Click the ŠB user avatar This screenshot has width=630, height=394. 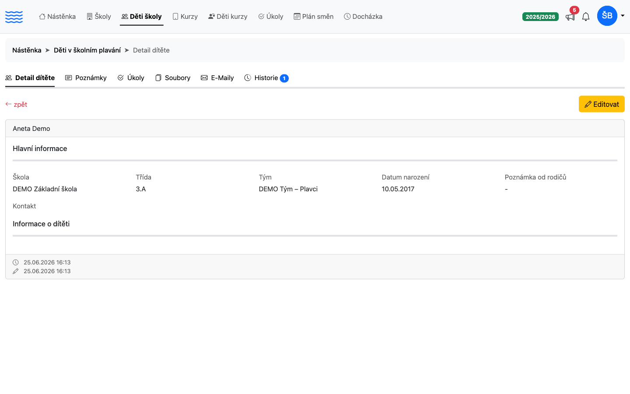coord(607,16)
